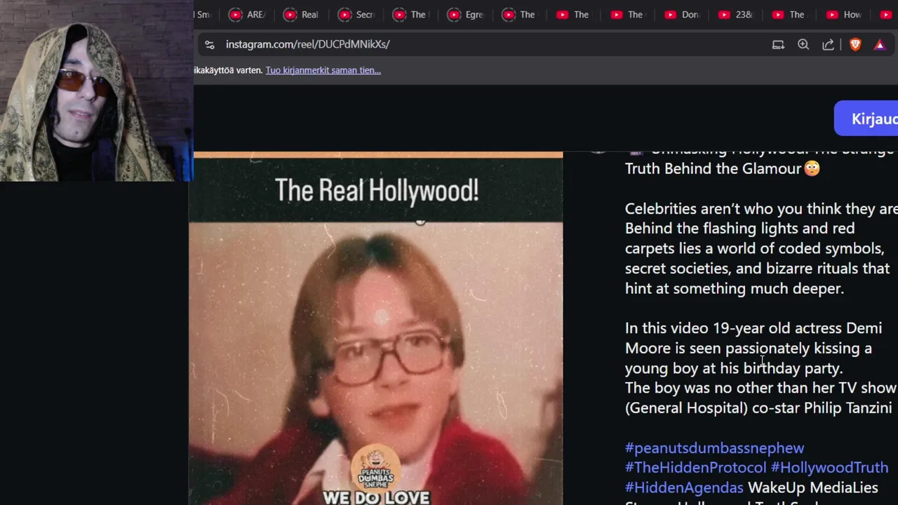Click the share page icon in address bar
The height and width of the screenshot is (505, 898).
pyautogui.click(x=828, y=44)
